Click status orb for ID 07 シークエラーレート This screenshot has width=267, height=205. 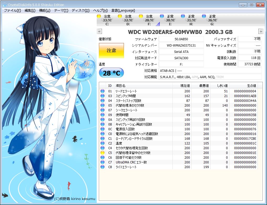[x=102, y=110]
